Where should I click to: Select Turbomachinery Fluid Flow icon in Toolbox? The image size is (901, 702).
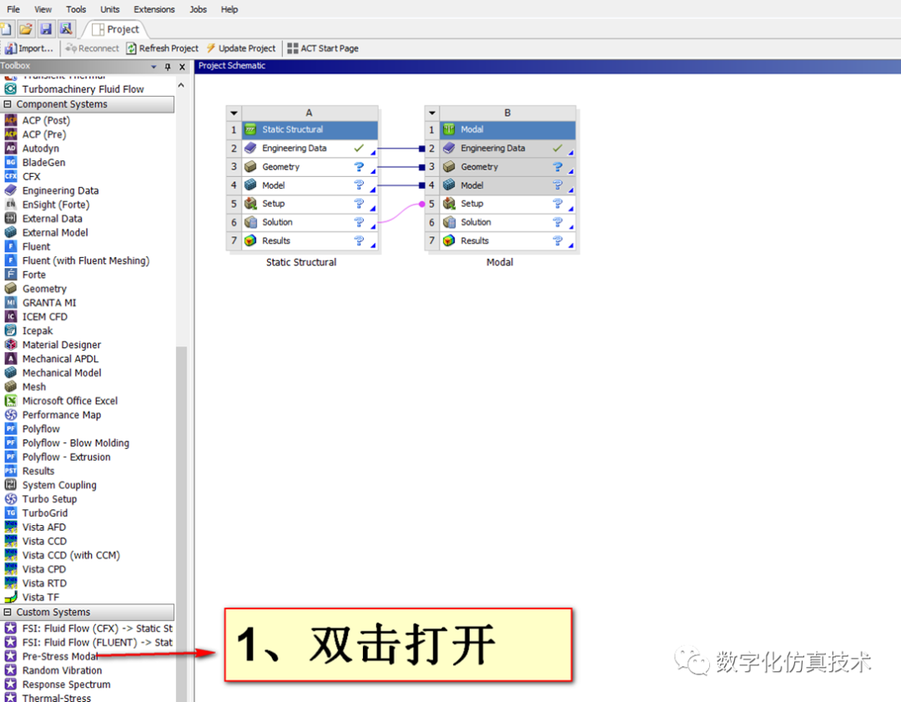pyautogui.click(x=10, y=89)
